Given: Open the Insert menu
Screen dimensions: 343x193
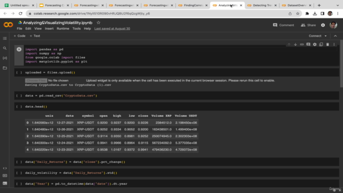Looking at the screenshot, I should 49,28.
